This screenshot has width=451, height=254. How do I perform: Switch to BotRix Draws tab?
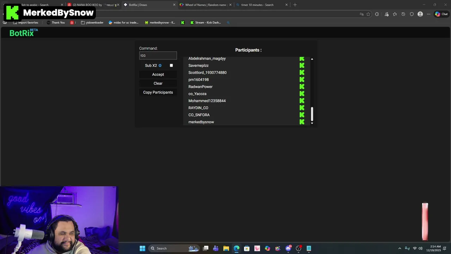click(149, 5)
